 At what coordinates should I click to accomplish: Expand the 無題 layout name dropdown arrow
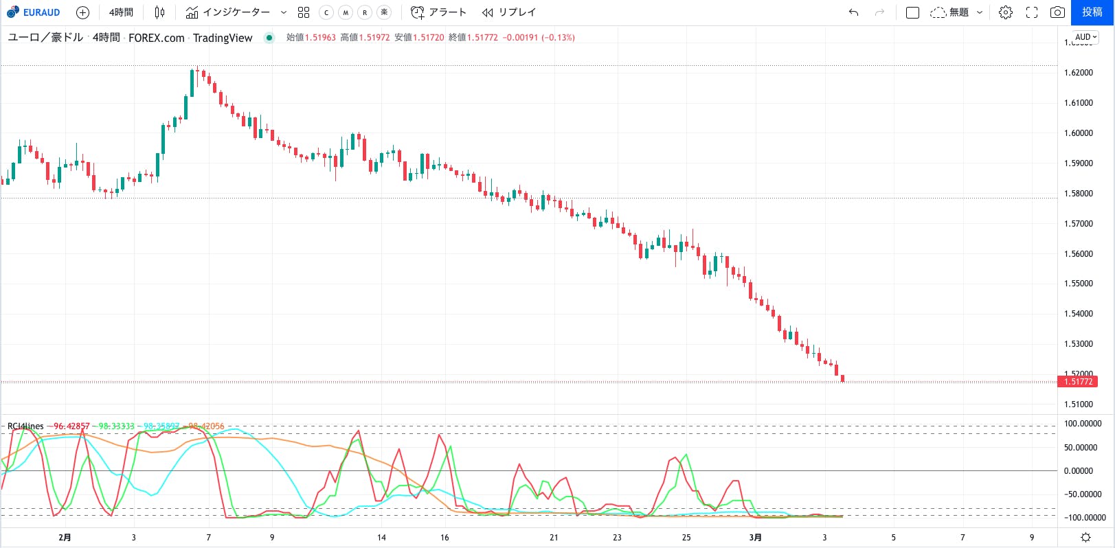(980, 12)
